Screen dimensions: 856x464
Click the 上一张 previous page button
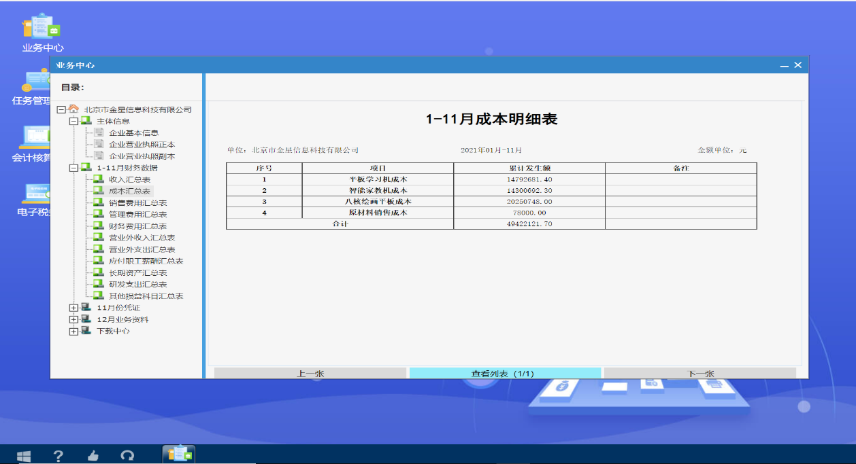(x=310, y=374)
